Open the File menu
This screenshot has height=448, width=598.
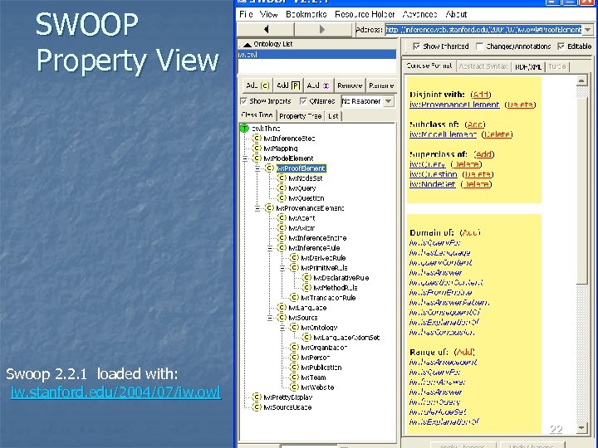[246, 14]
